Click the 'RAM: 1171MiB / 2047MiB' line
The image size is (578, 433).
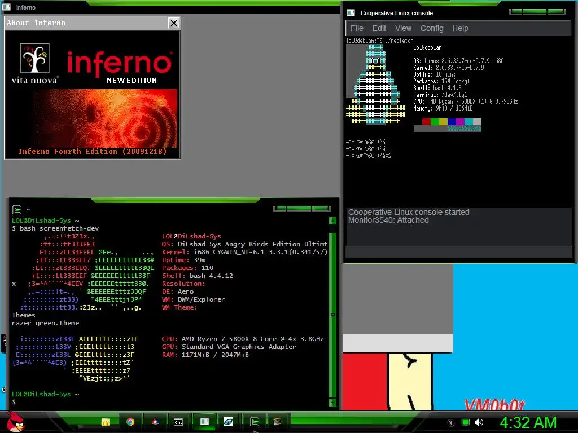pos(205,355)
